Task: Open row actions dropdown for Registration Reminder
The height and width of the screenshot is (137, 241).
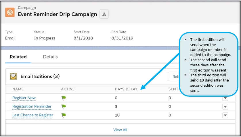Action: 225,107
